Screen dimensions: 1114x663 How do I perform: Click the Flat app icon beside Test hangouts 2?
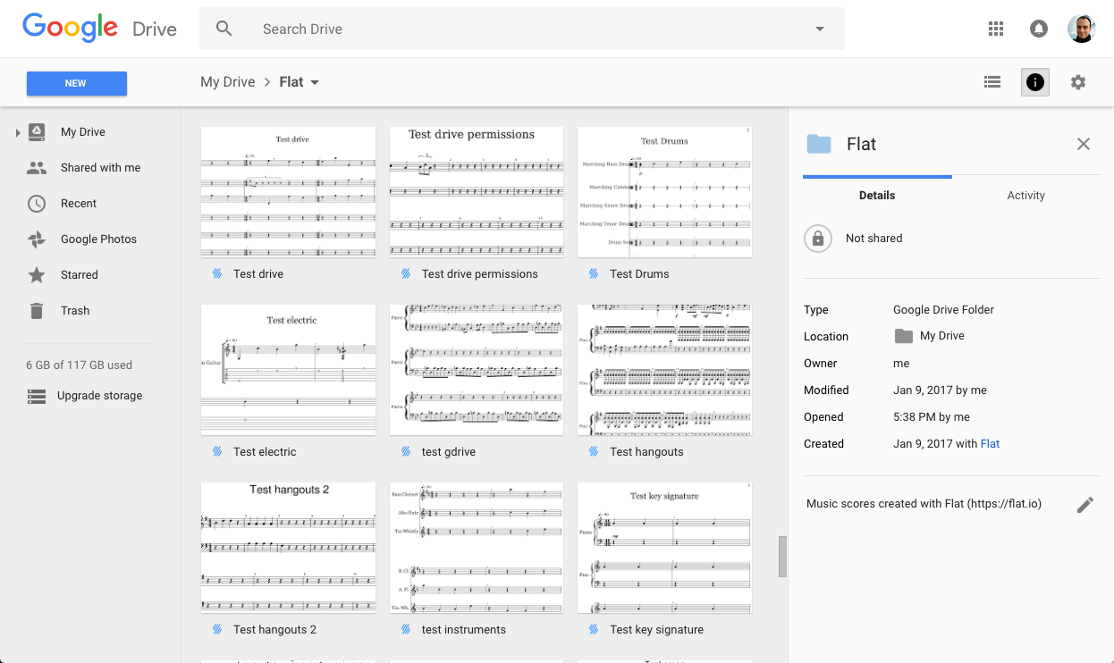pos(217,629)
